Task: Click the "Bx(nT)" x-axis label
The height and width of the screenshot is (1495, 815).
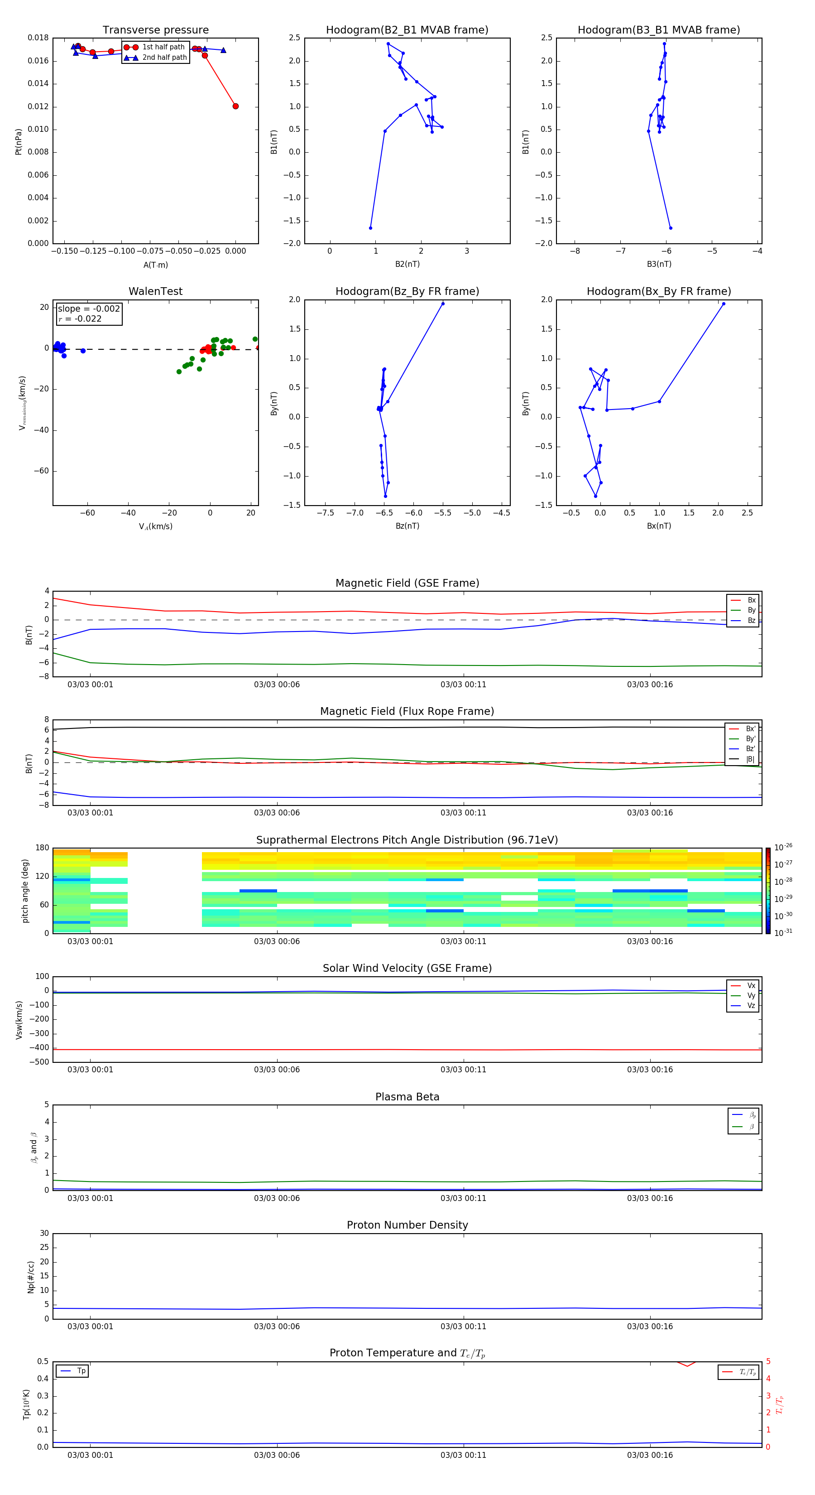Action: pos(659,526)
